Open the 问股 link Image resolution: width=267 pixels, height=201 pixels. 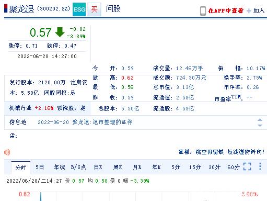[x=113, y=9]
